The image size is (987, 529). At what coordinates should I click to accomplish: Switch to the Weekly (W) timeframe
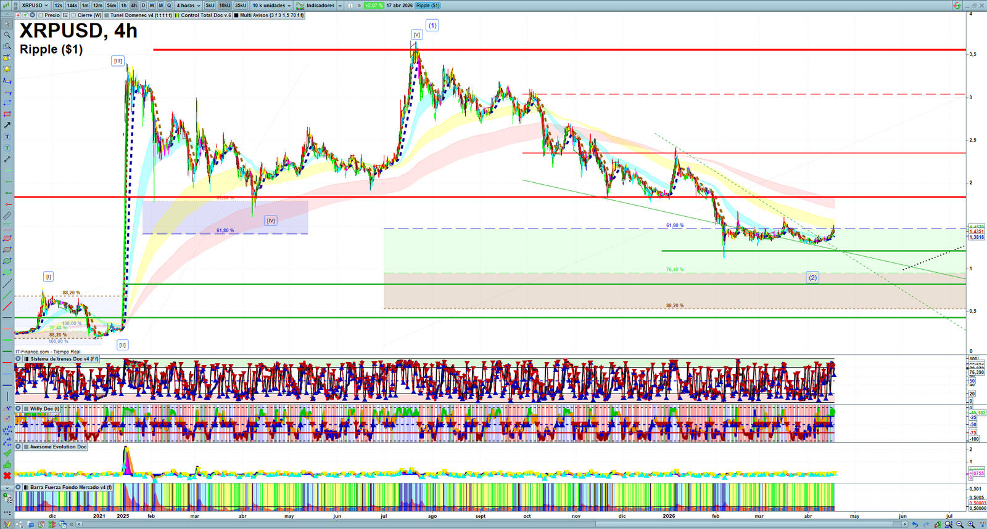tap(152, 6)
